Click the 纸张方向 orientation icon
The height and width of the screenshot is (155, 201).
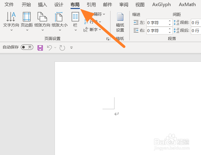click(42, 17)
